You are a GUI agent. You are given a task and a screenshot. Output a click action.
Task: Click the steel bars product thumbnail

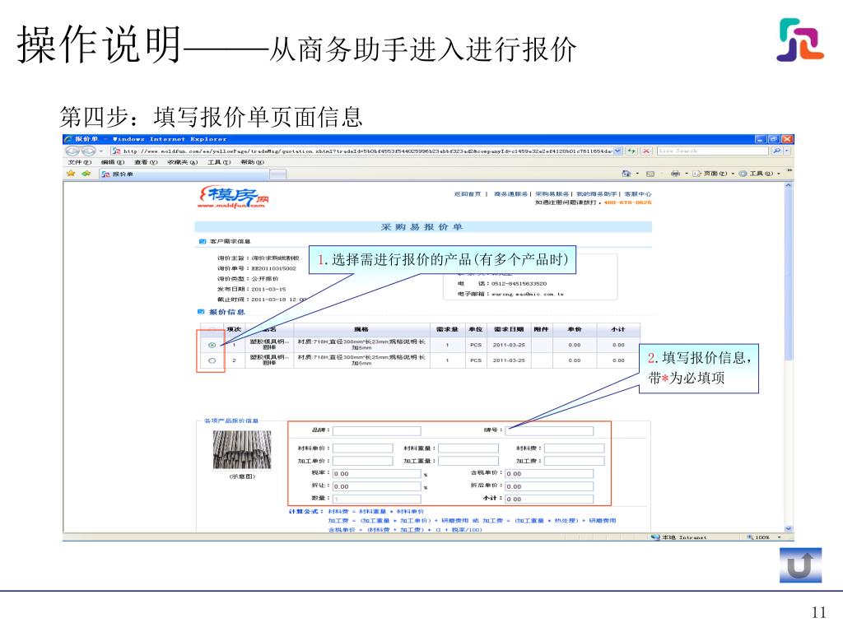click(x=242, y=450)
